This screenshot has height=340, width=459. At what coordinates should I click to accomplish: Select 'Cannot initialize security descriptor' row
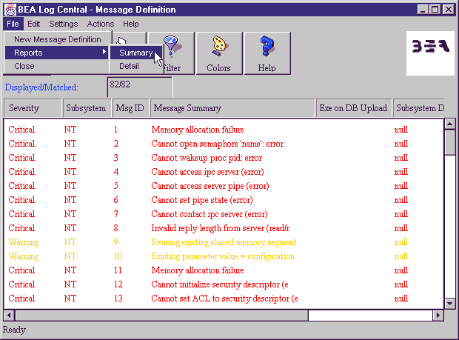(224, 284)
